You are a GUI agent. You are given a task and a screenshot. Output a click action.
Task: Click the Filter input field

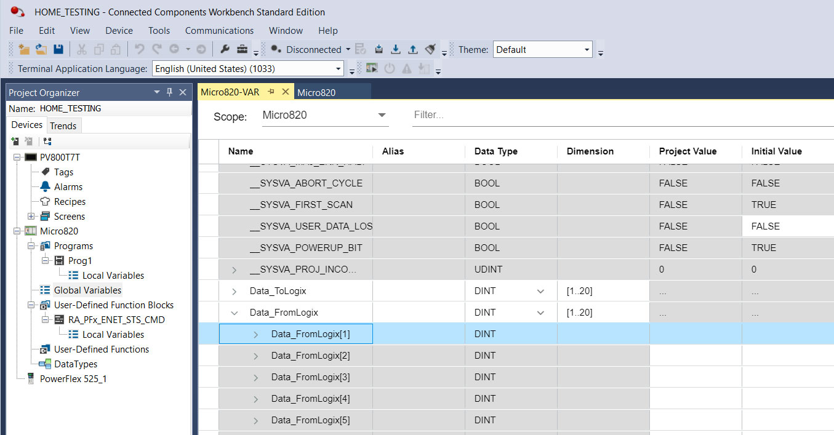point(622,116)
